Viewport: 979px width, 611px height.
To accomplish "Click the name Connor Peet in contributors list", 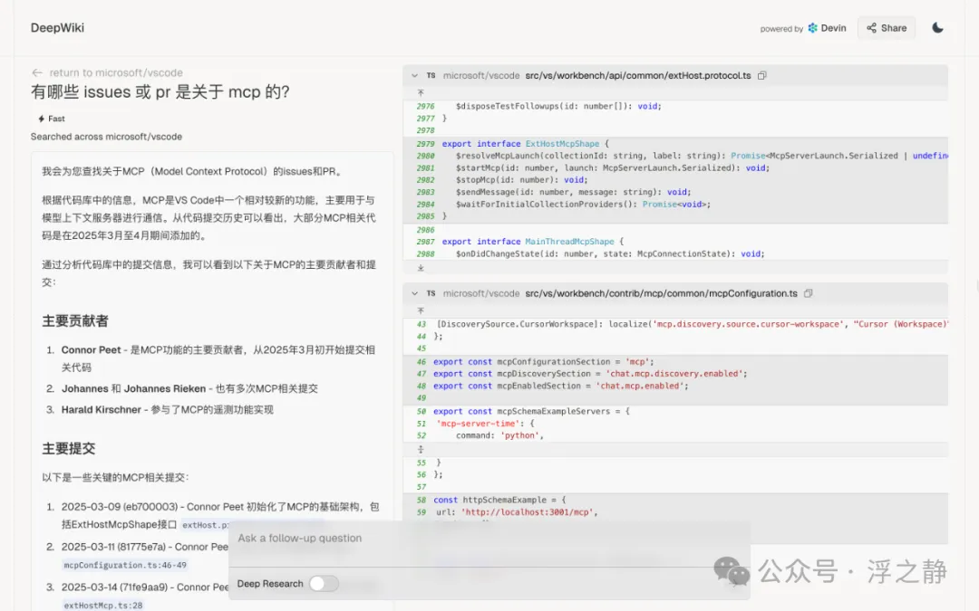I will point(92,350).
